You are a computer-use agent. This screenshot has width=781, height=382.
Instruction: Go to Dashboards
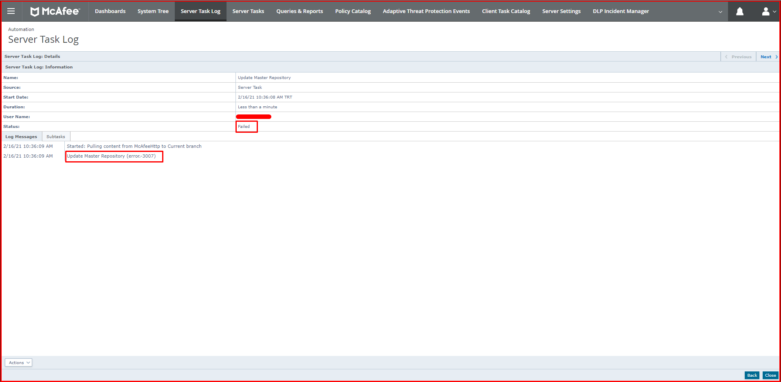coord(110,11)
